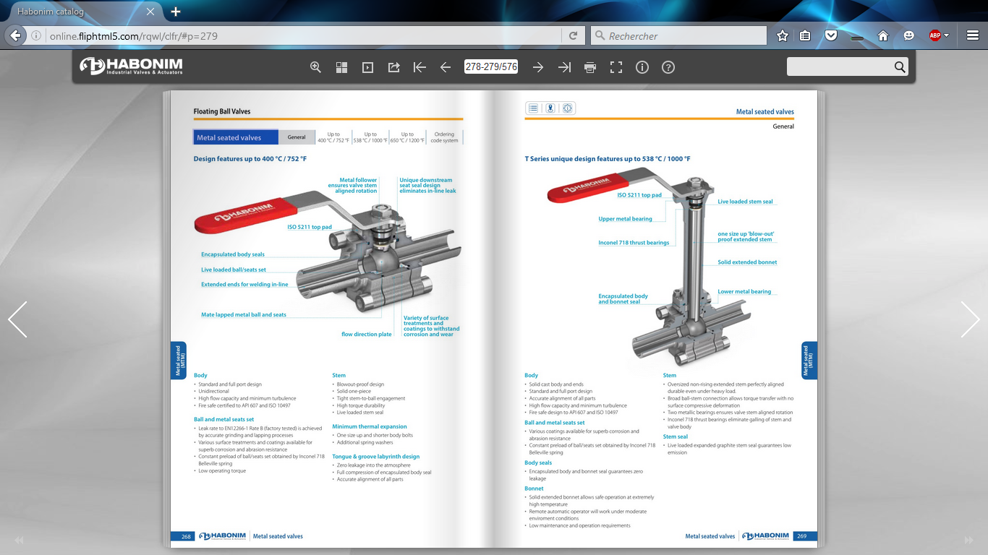Click the Pocket save icon
The width and height of the screenshot is (988, 555).
[831, 35]
